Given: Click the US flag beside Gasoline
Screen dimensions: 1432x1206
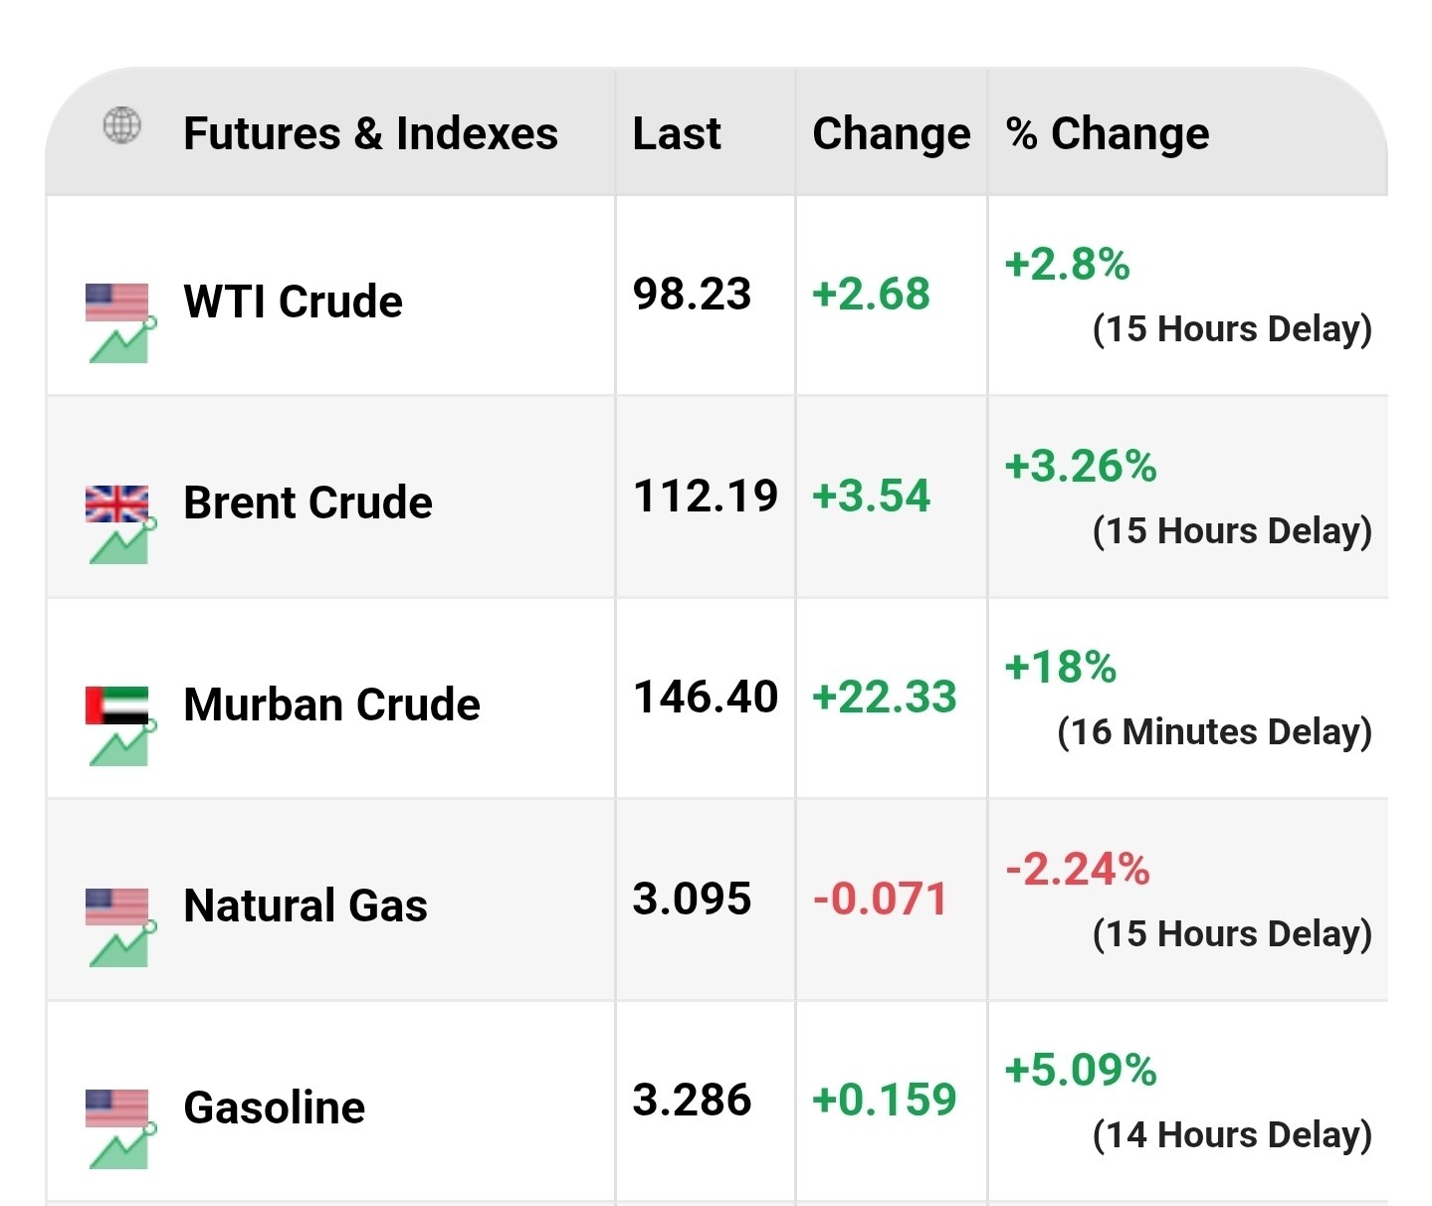Looking at the screenshot, I should 116,1107.
